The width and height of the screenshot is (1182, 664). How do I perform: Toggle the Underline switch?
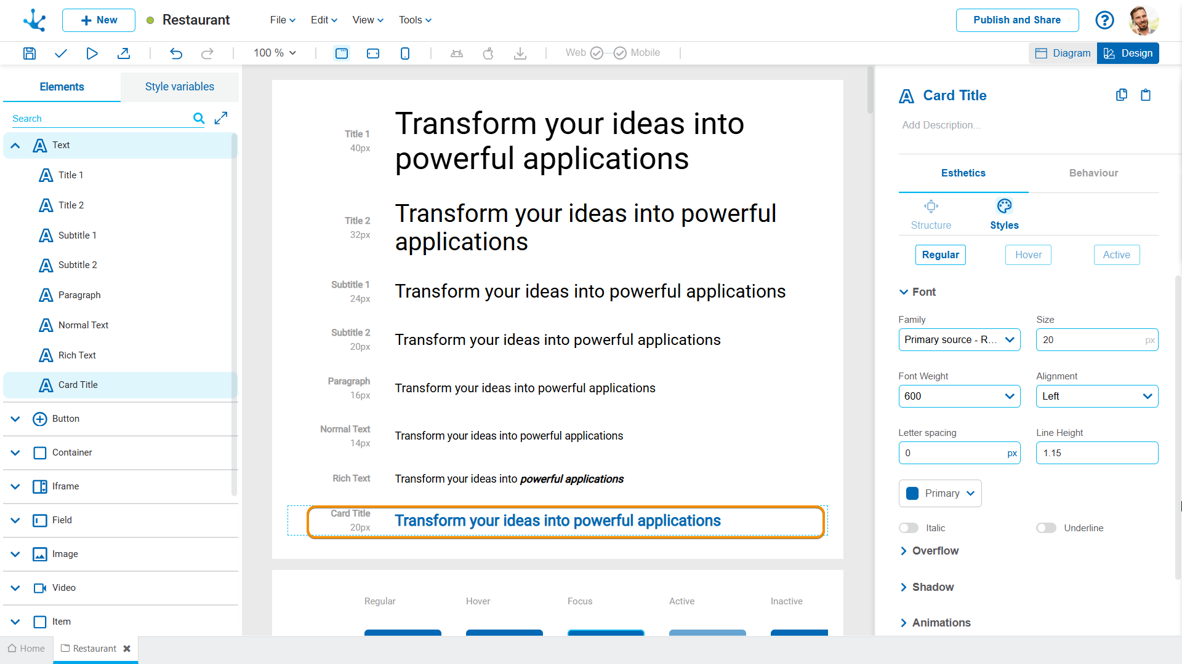(x=1046, y=528)
